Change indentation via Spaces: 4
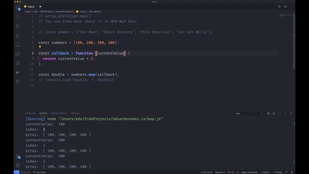This screenshot has height=174, width=309. click(x=220, y=172)
